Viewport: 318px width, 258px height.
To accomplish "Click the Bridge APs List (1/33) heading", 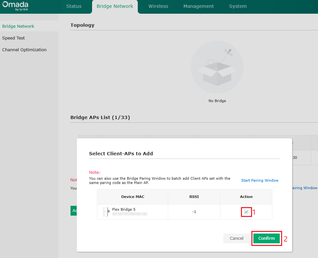I will pyautogui.click(x=100, y=117).
